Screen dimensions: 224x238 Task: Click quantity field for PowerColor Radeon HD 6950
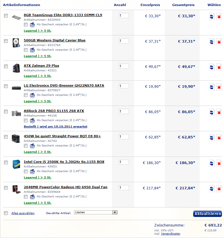click(x=124, y=188)
